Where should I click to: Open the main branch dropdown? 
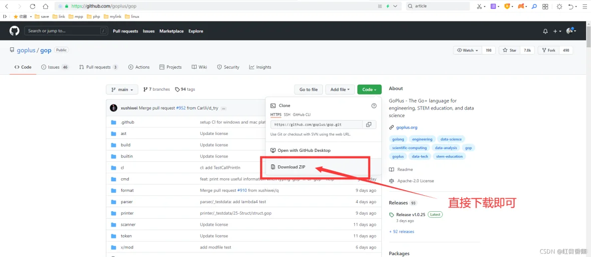(122, 90)
